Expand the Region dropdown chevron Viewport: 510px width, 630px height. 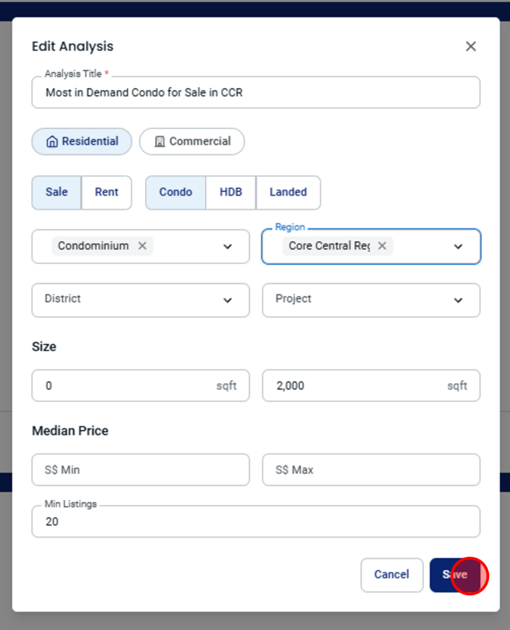coord(458,247)
